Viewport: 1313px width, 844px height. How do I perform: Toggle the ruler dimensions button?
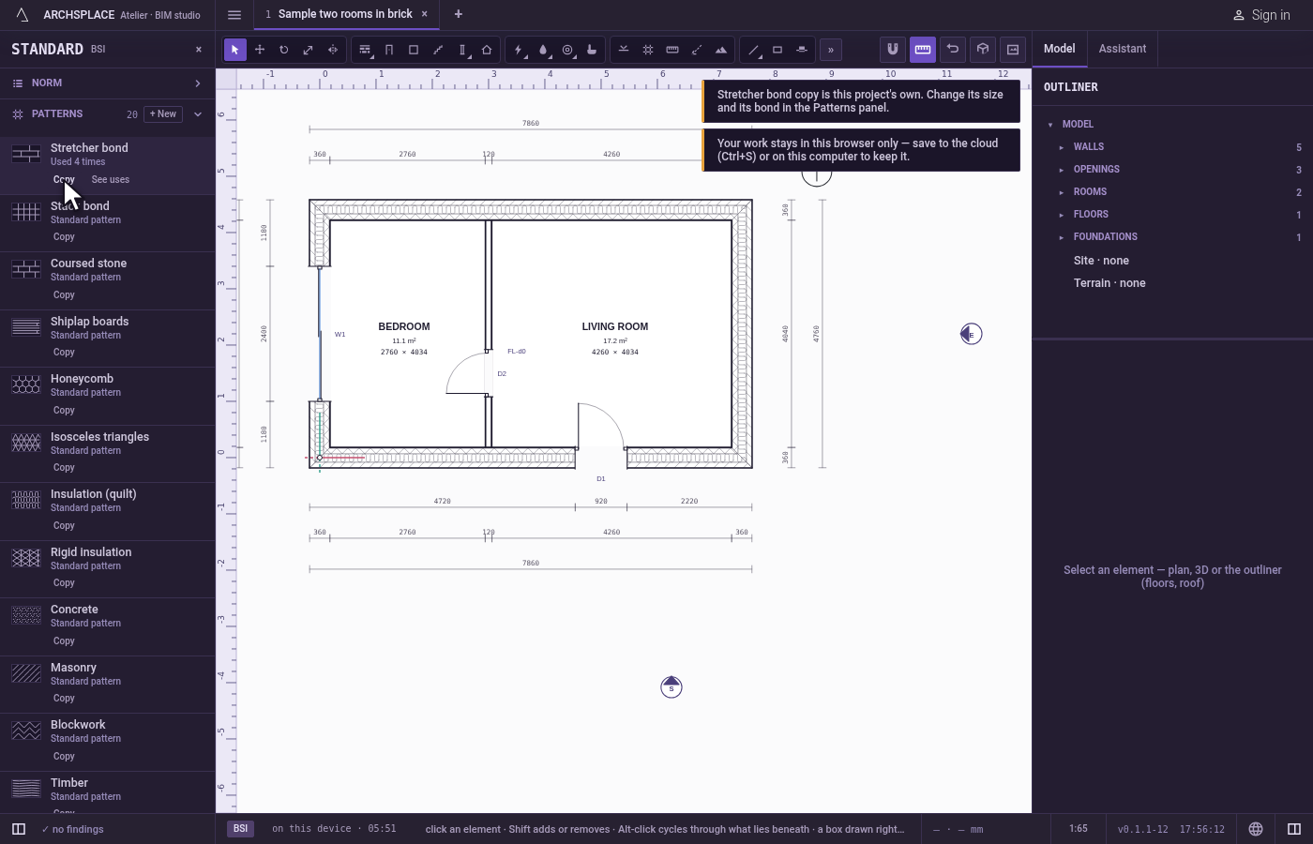pos(923,50)
